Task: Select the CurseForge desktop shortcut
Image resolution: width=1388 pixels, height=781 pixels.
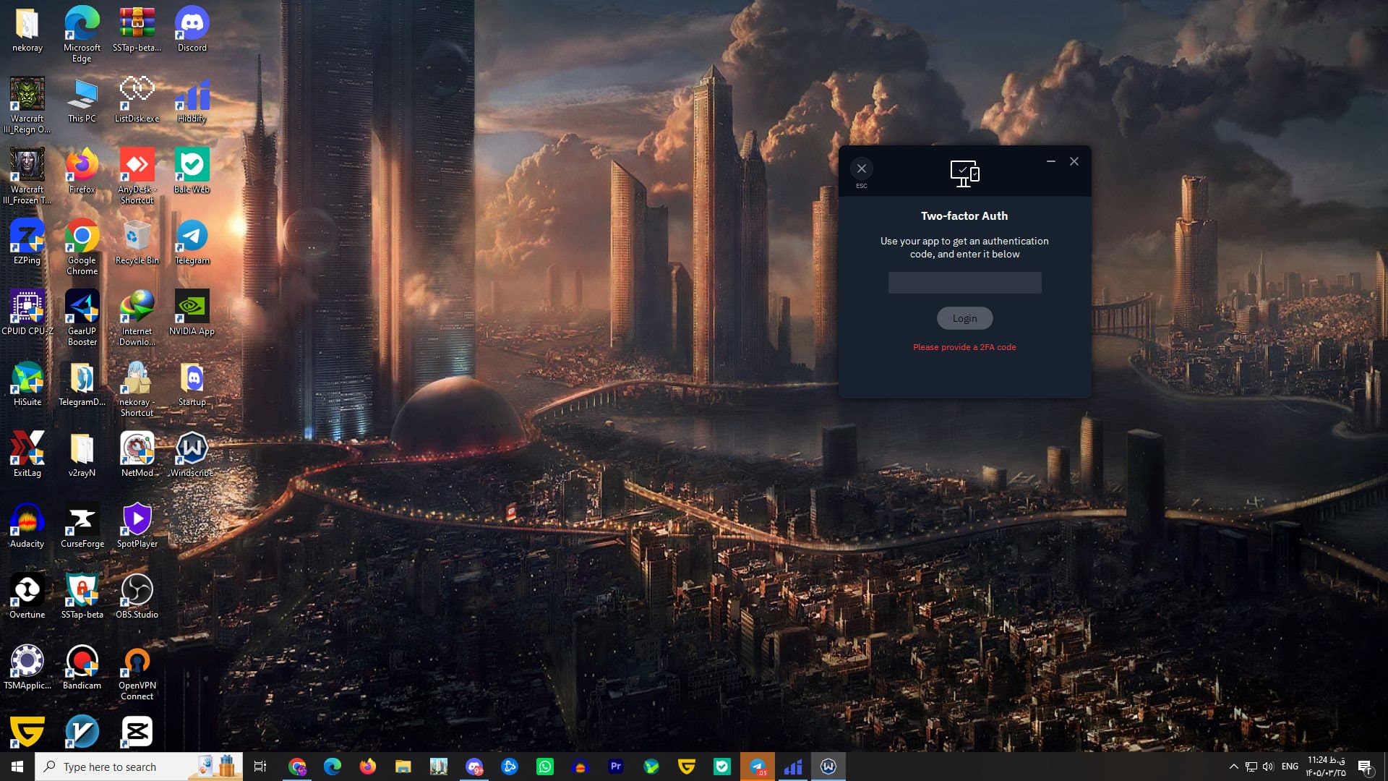Action: (x=82, y=526)
